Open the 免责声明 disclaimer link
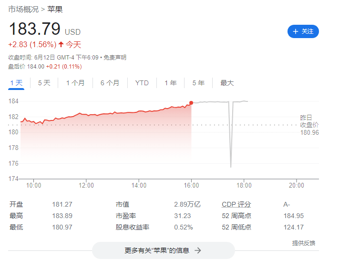The width and height of the screenshot is (339, 269). pyautogui.click(x=115, y=58)
